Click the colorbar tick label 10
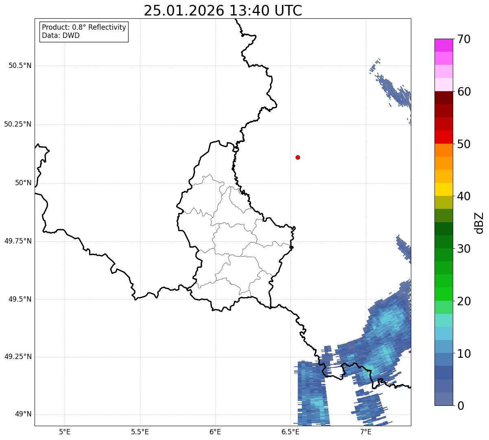The width and height of the screenshot is (489, 440). 463,353
